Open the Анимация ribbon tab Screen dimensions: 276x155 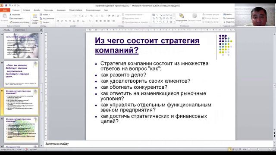click(x=61, y=10)
